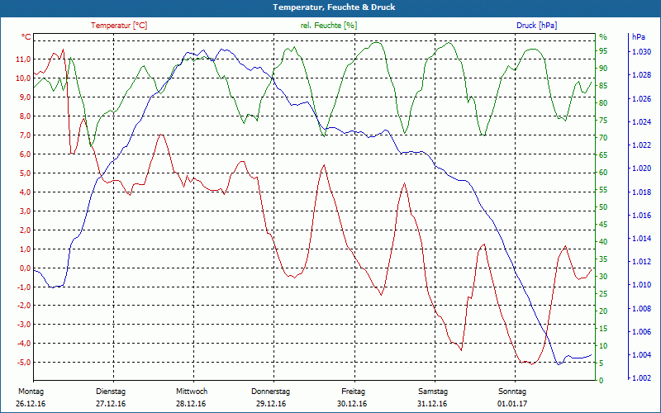The height and width of the screenshot is (413, 661).
Task: Select the date '29.12.16'
Action: pos(271,404)
